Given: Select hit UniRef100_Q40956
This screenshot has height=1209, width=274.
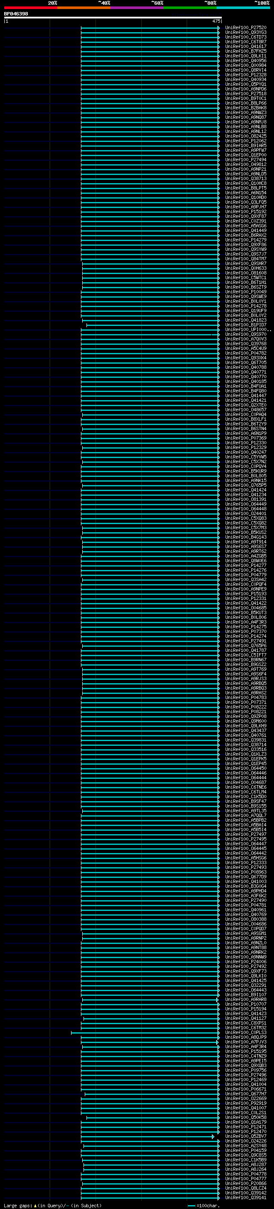Looking at the screenshot, I should 245,60.
